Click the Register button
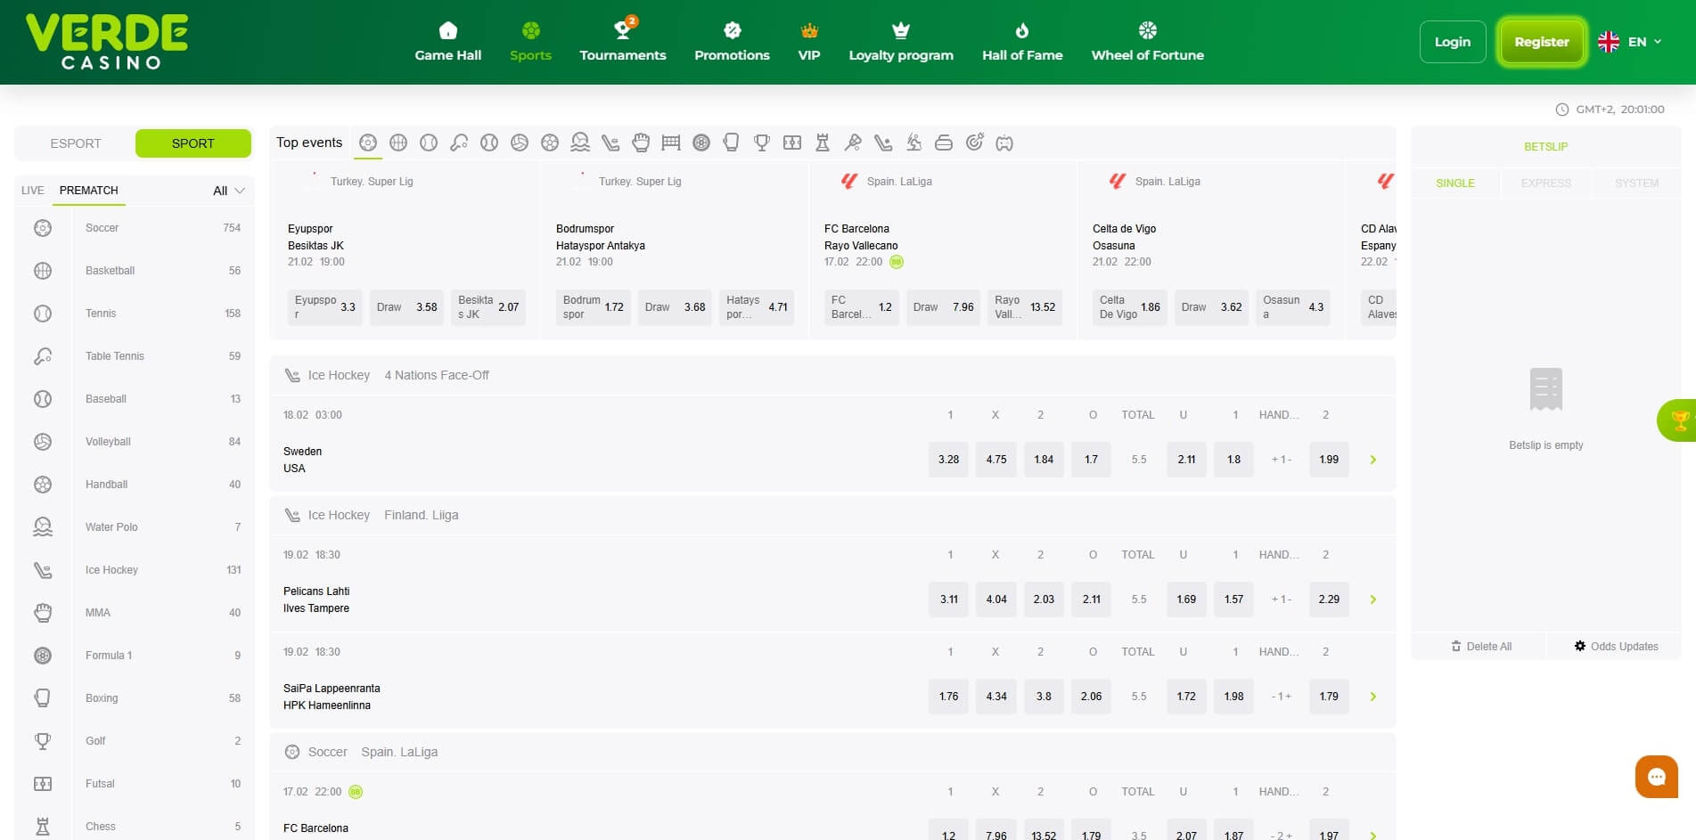This screenshot has width=1696, height=840. (x=1541, y=41)
